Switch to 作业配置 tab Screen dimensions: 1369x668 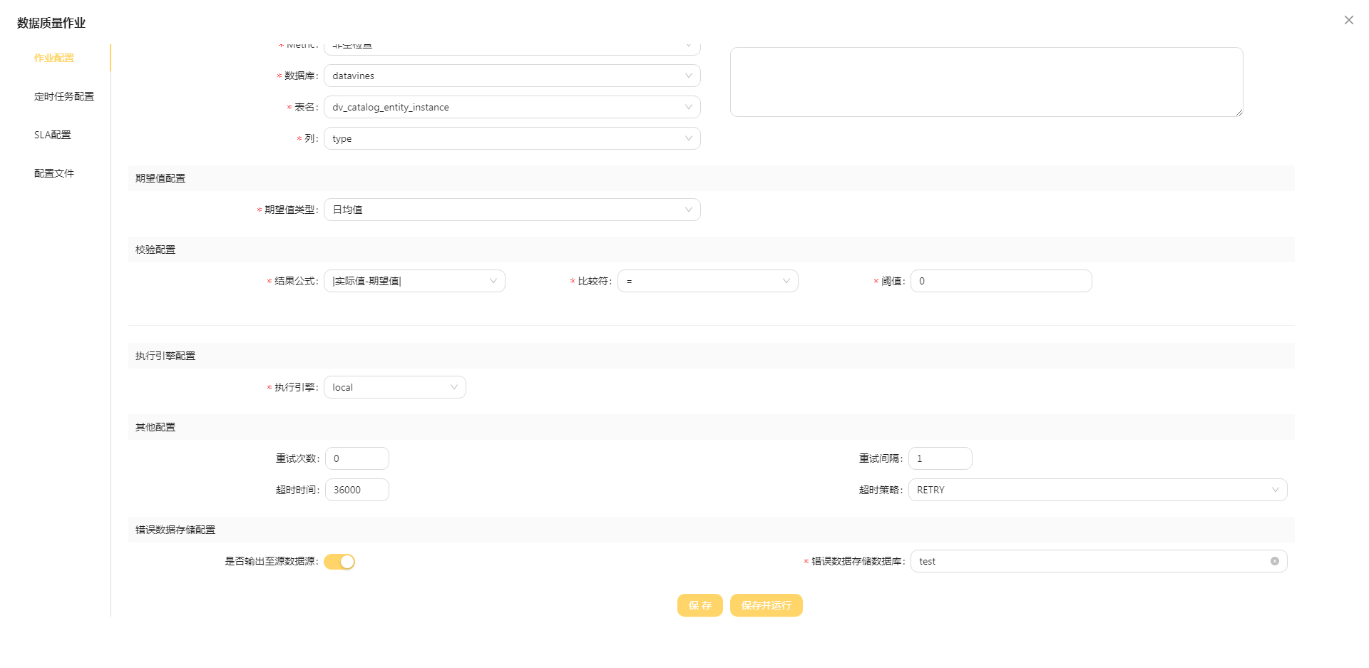(54, 58)
